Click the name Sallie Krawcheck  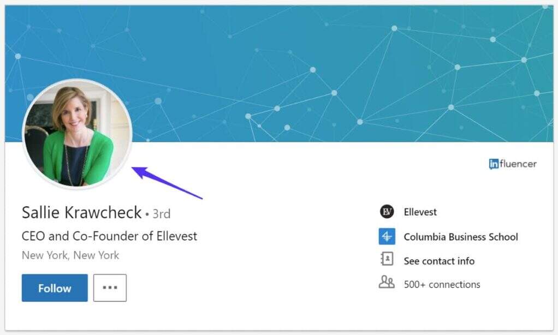tap(81, 212)
